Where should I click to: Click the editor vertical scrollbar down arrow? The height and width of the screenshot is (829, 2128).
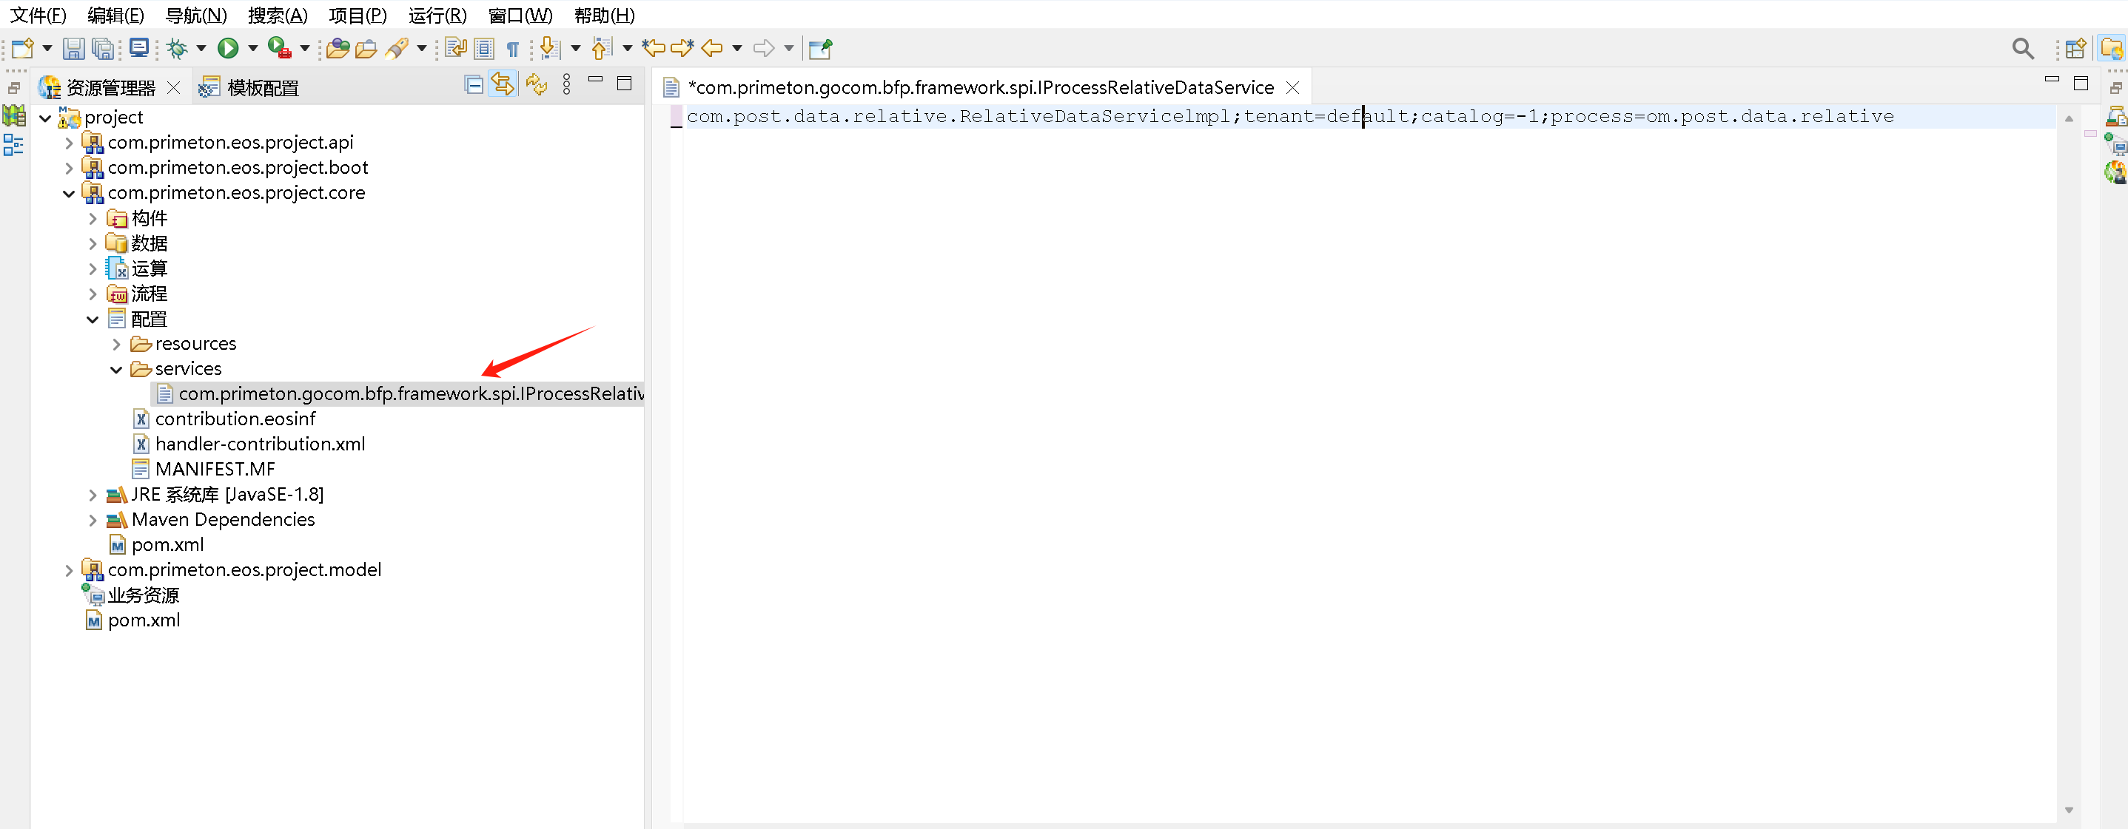[2069, 810]
